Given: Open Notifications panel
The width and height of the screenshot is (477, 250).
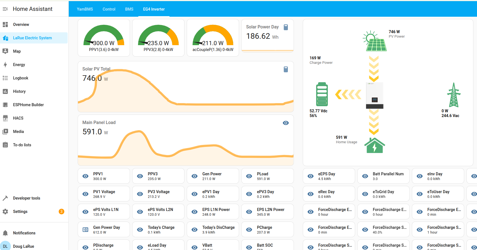Looking at the screenshot, I should (34, 233).
